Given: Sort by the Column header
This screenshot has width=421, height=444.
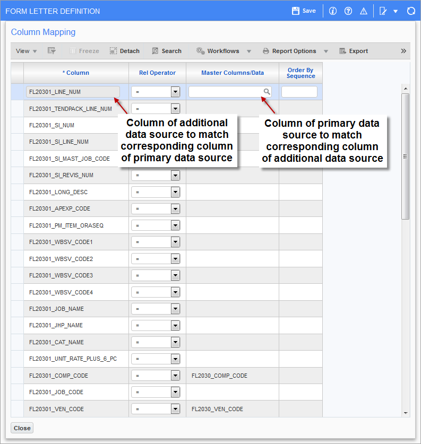Looking at the screenshot, I should click(76, 73).
